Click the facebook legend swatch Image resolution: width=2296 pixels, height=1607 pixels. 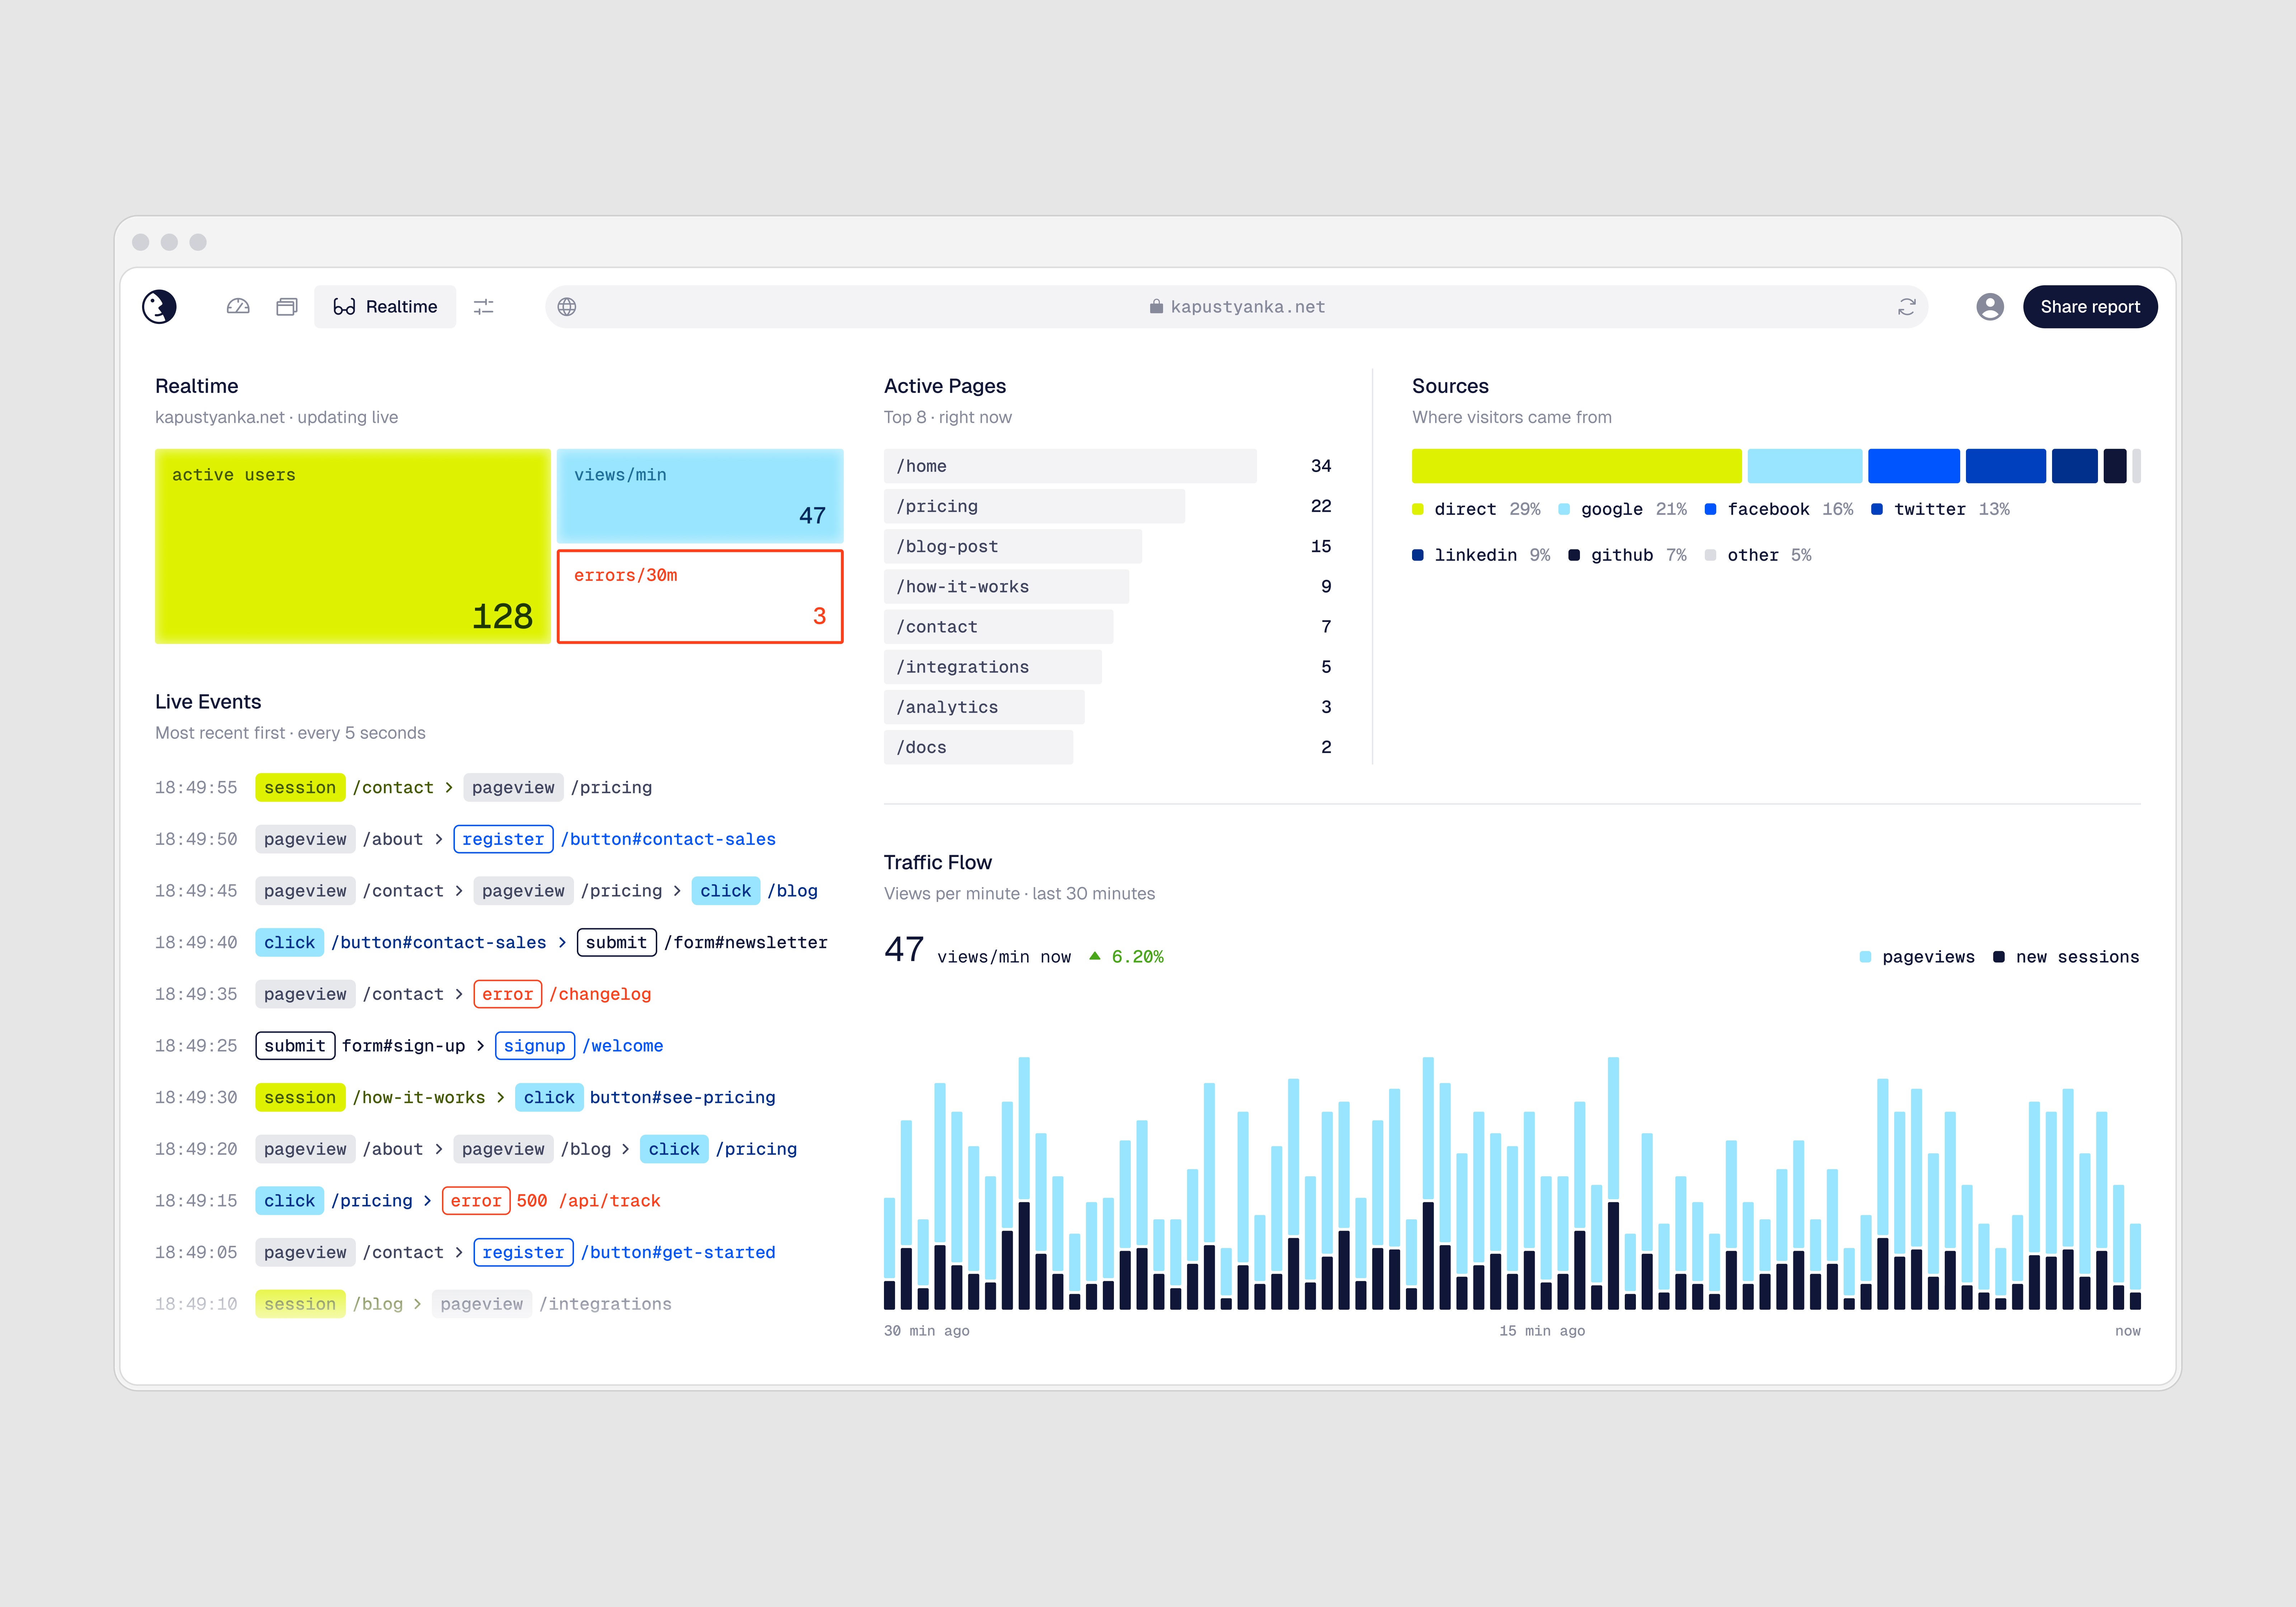1711,509
